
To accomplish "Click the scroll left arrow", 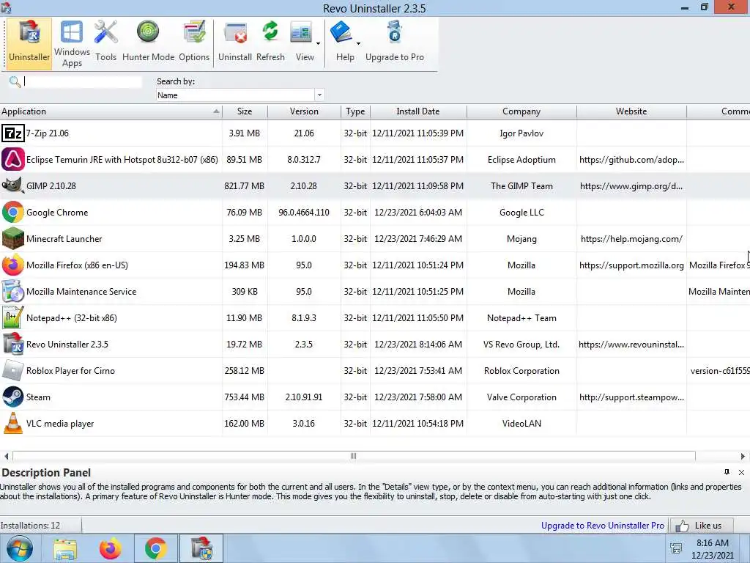I will click(6, 456).
